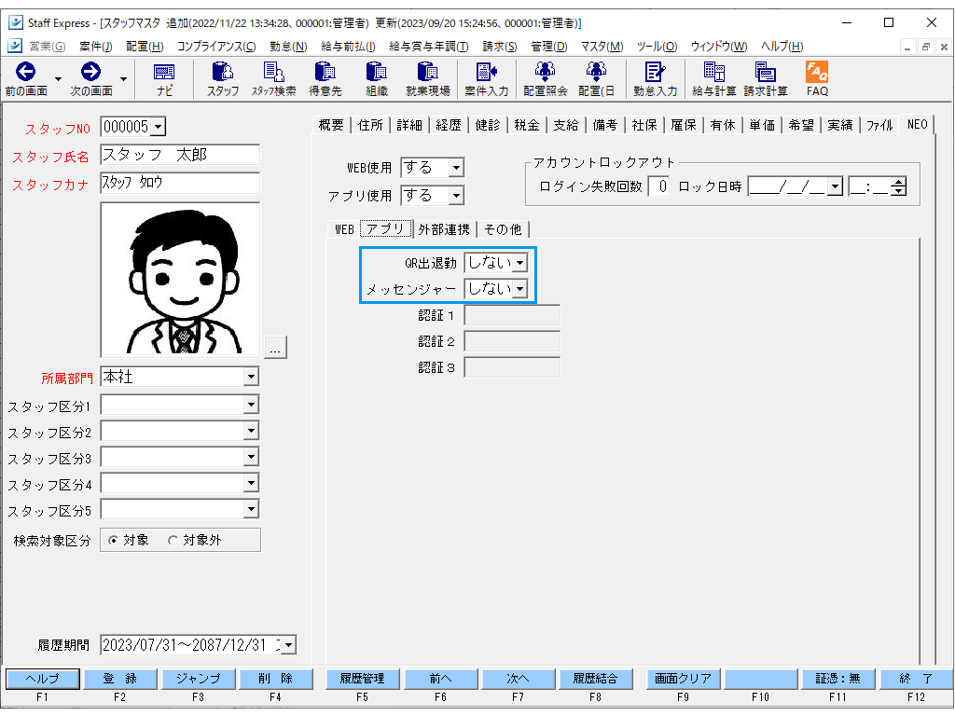Click the ヘルプ F1 button
The height and width of the screenshot is (716, 955).
tap(43, 679)
